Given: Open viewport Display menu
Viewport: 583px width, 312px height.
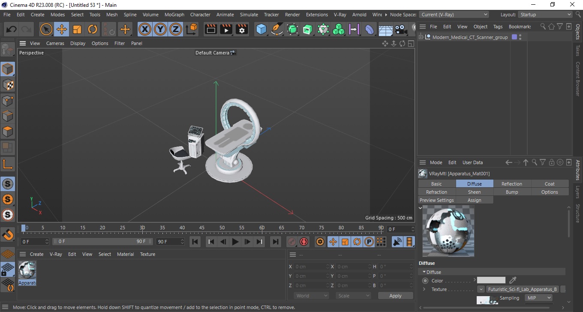Looking at the screenshot, I should click(78, 43).
